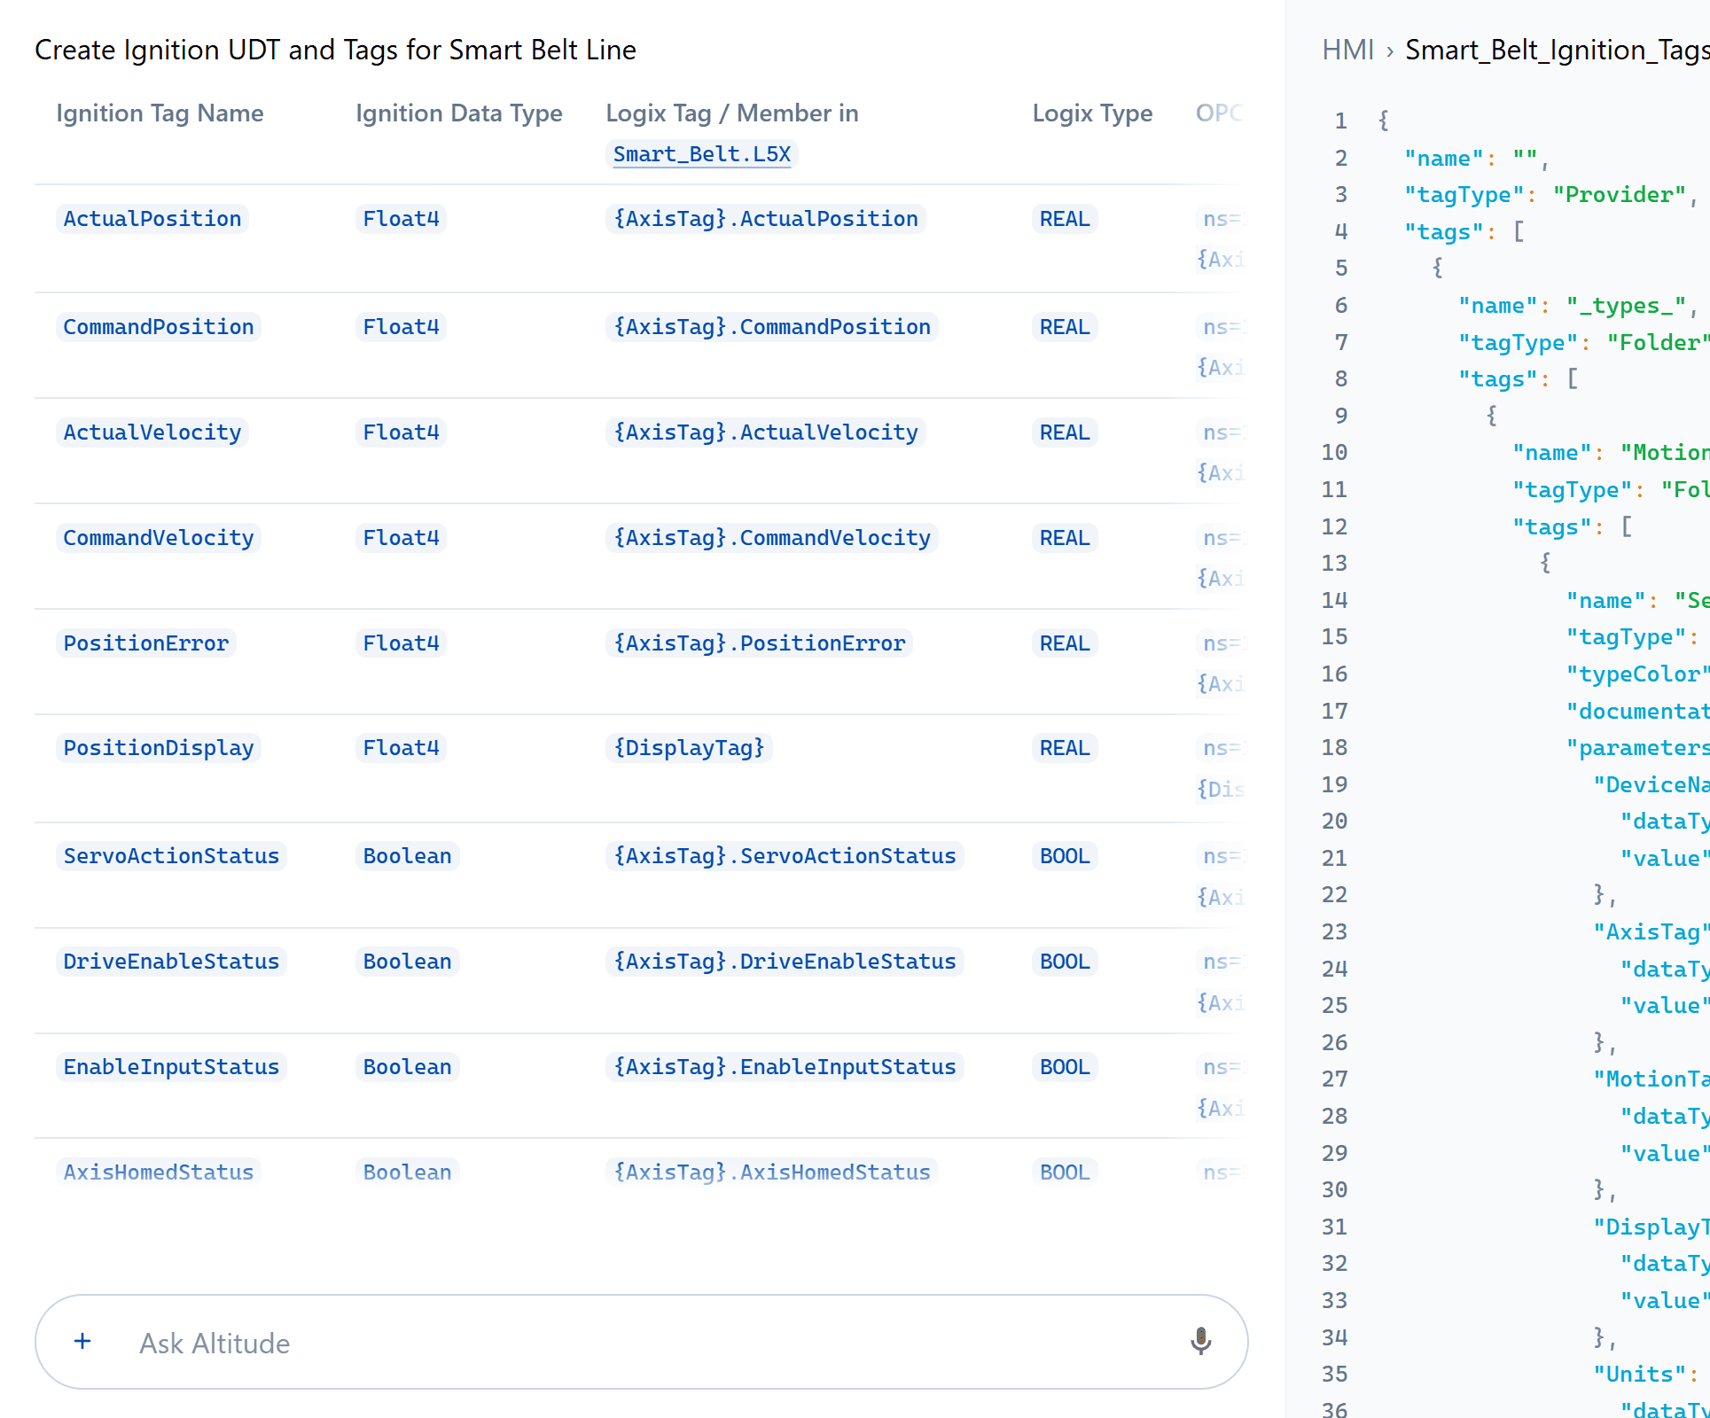Click the Logix Type column header
The image size is (1710, 1418).
pyautogui.click(x=1092, y=113)
